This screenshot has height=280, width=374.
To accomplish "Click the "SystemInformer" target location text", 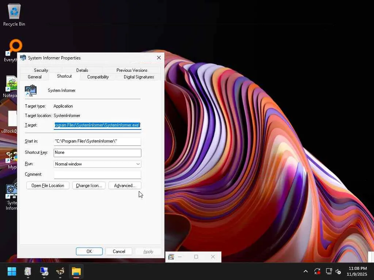I will click(x=67, y=116).
